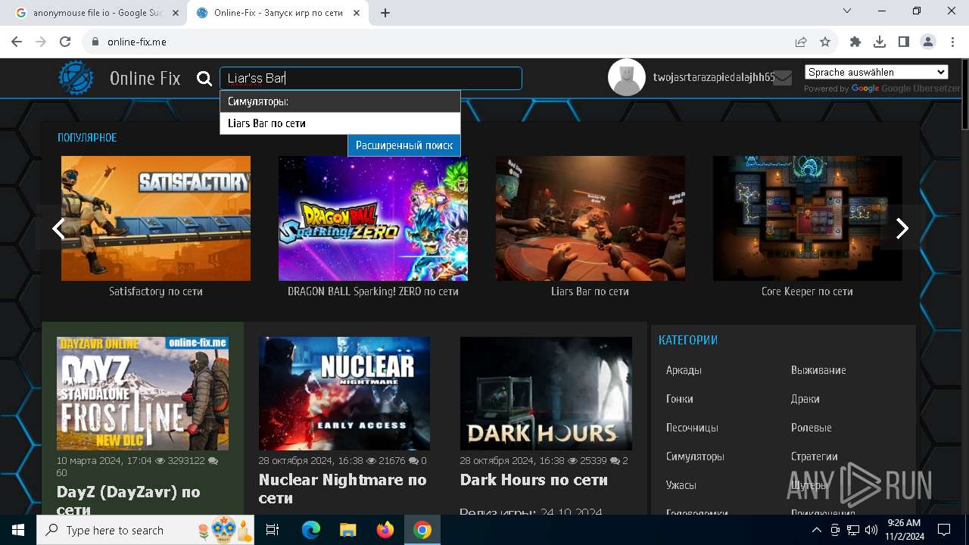Image resolution: width=969 pixels, height=545 pixels.
Task: Open the Liars Bar carousel thumbnail
Action: [590, 218]
